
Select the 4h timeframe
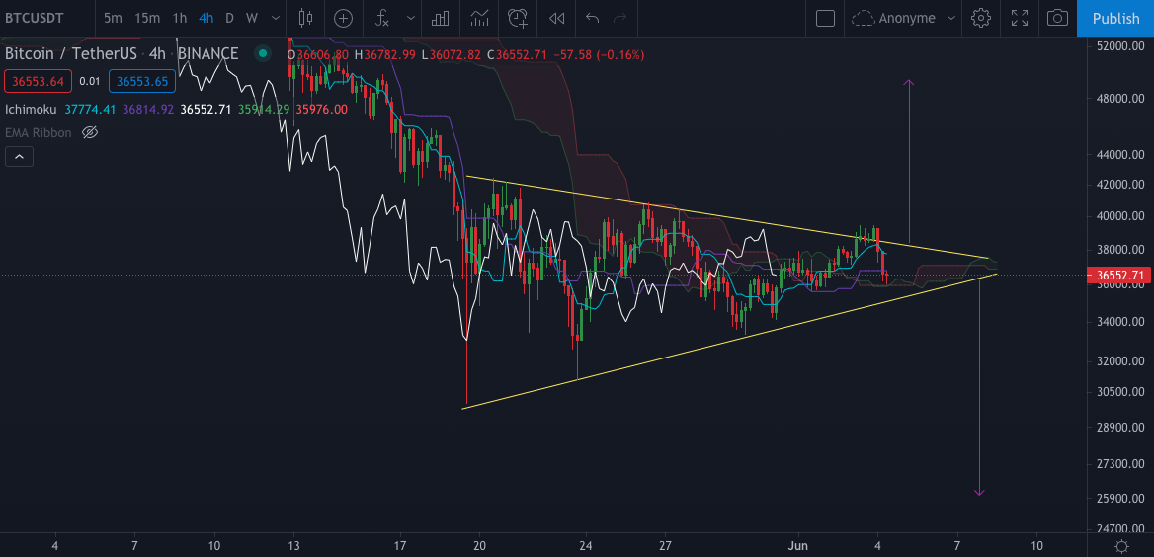pos(206,18)
